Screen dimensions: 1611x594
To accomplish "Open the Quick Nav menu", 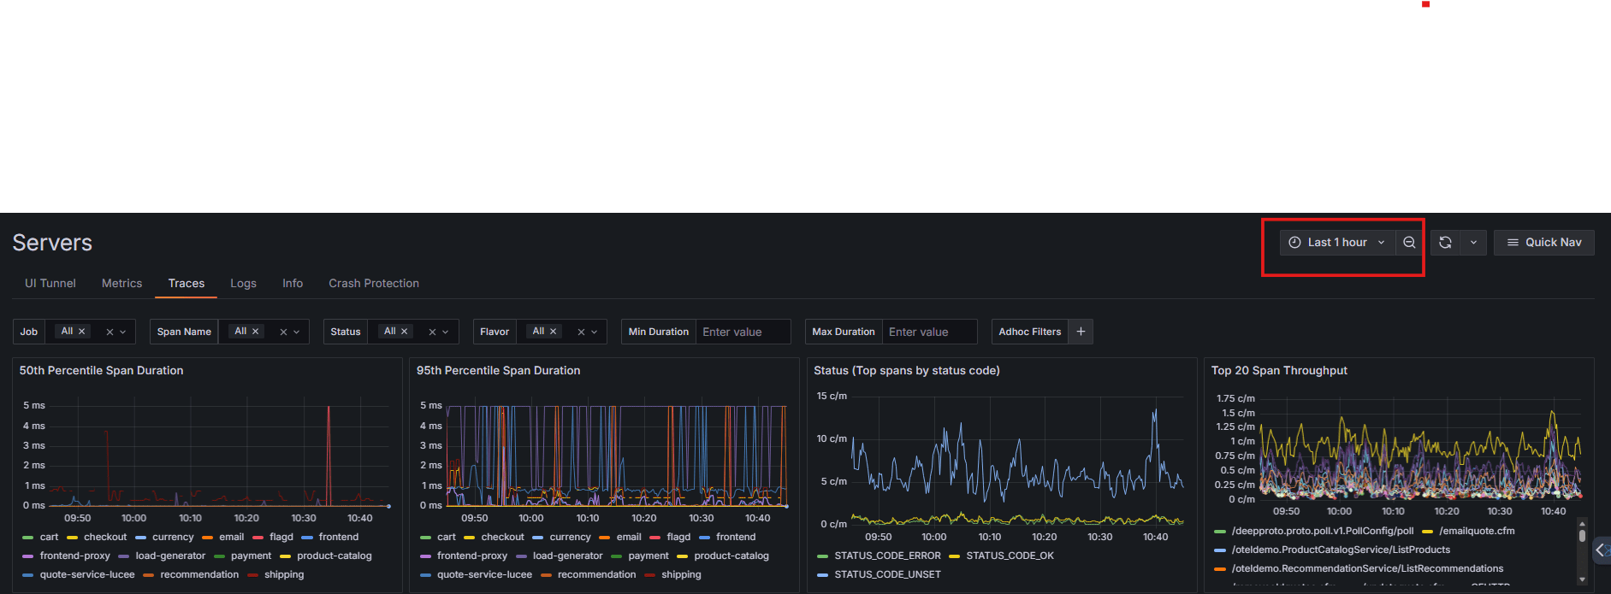I will (x=1543, y=243).
